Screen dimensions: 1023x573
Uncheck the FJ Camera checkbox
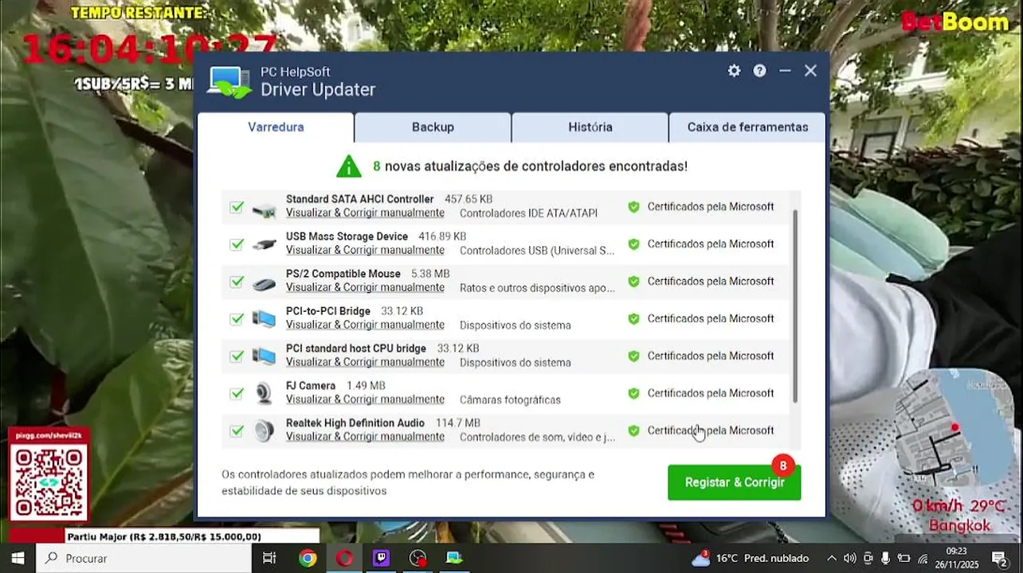coord(237,393)
